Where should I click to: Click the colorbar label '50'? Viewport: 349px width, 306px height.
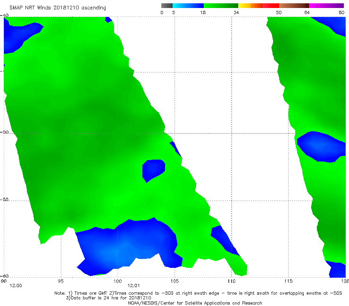[279, 12]
